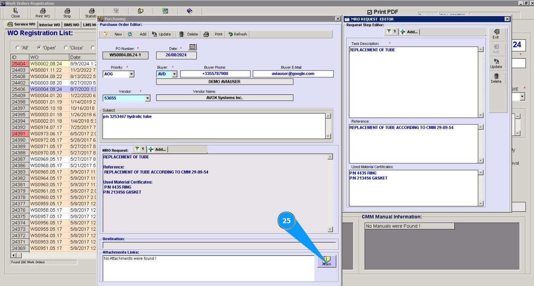Click Close in the Work Orders toolbar
The image size is (534, 286).
pos(16,13)
